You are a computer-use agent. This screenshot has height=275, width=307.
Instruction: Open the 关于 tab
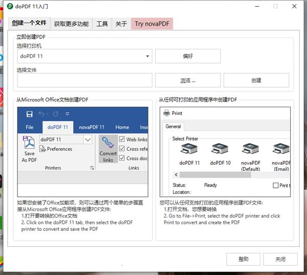pyautogui.click(x=121, y=24)
